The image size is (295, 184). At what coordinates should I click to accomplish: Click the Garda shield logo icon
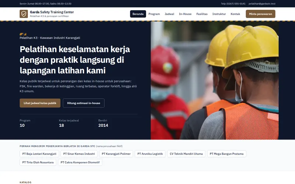pos(24,14)
